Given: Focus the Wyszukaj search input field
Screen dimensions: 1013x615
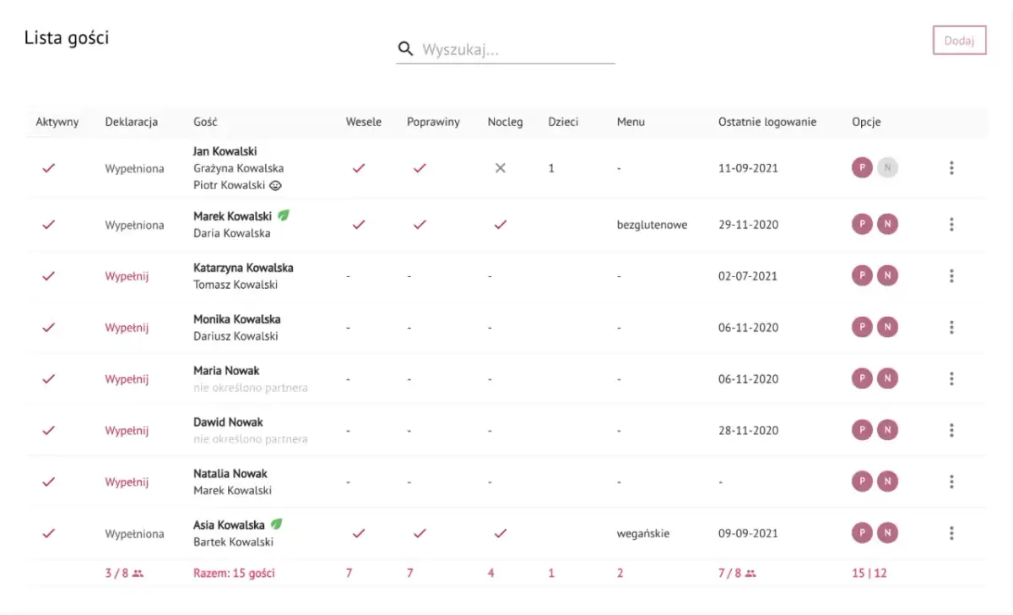Looking at the screenshot, I should click(x=517, y=50).
